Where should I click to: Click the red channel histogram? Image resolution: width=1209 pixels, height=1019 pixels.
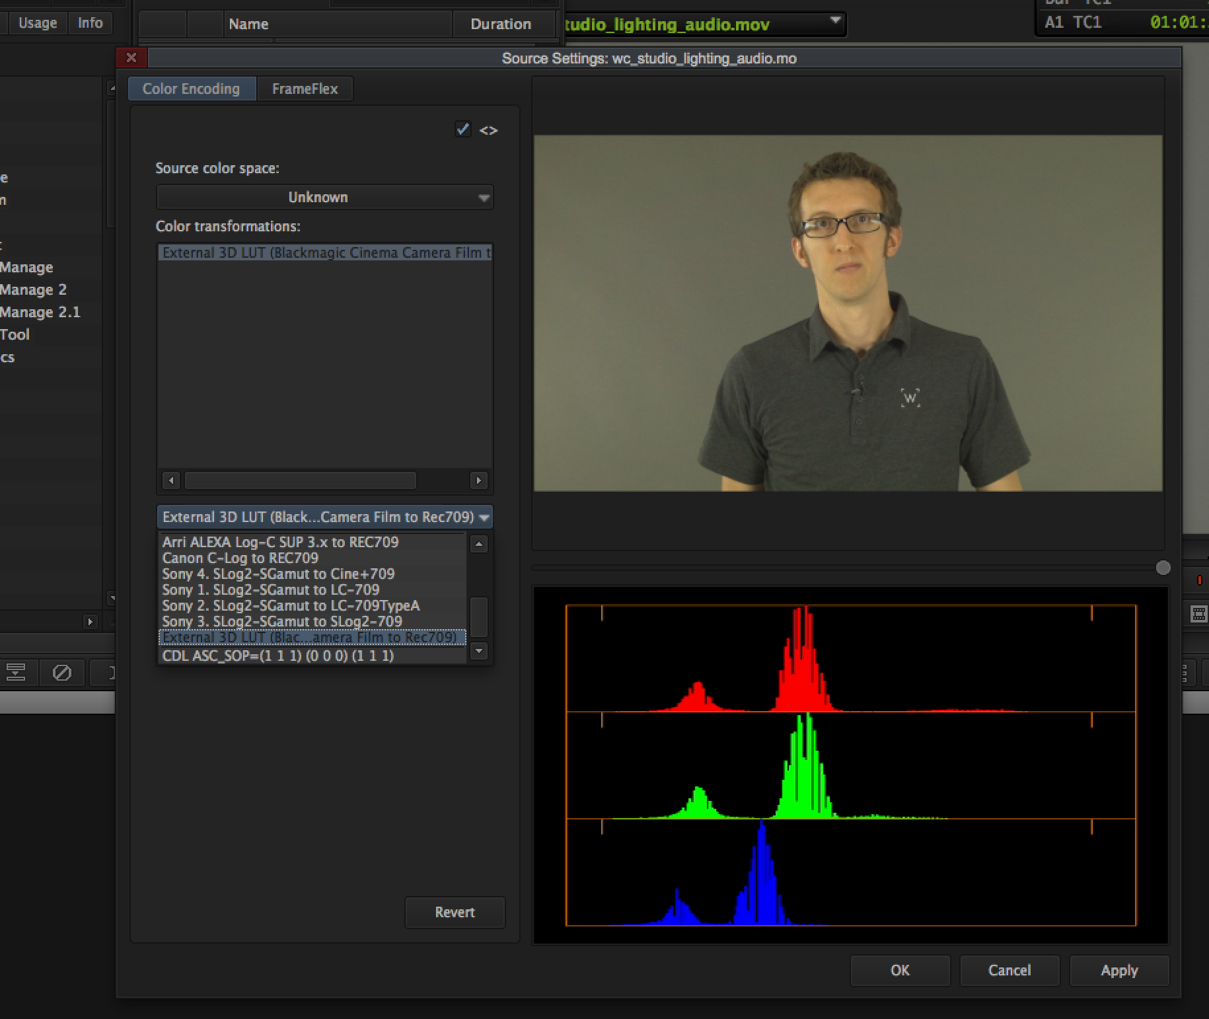[851, 659]
